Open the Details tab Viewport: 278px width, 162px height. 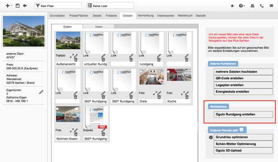click(x=97, y=16)
